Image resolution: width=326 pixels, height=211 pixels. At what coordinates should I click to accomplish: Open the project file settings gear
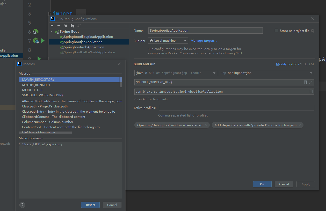313,31
